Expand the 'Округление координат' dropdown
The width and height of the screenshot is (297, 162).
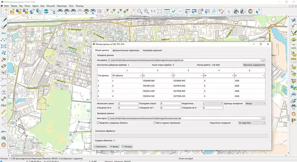click(251, 123)
